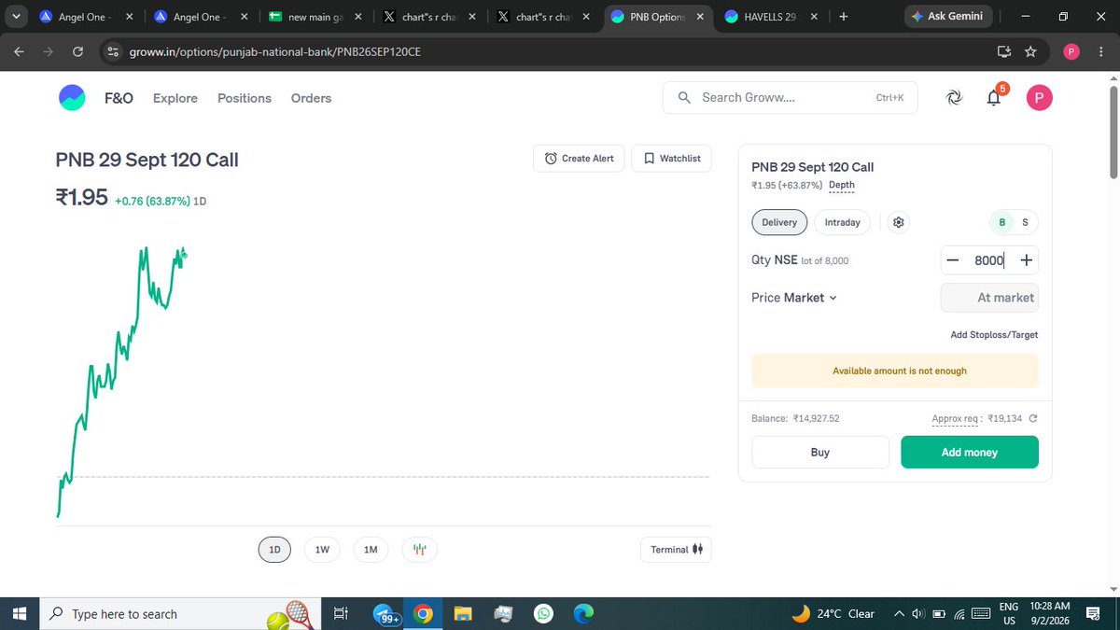Go to Orders page
The width and height of the screenshot is (1120, 630).
point(311,98)
